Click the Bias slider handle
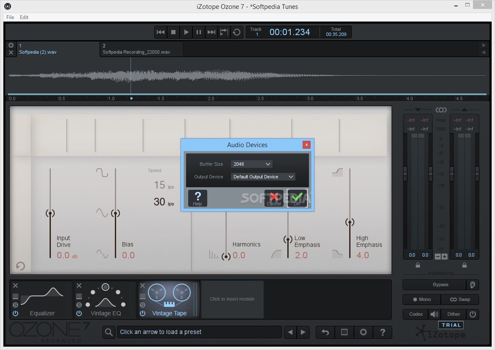Image resolution: width=495 pixels, height=350 pixels. [x=115, y=213]
